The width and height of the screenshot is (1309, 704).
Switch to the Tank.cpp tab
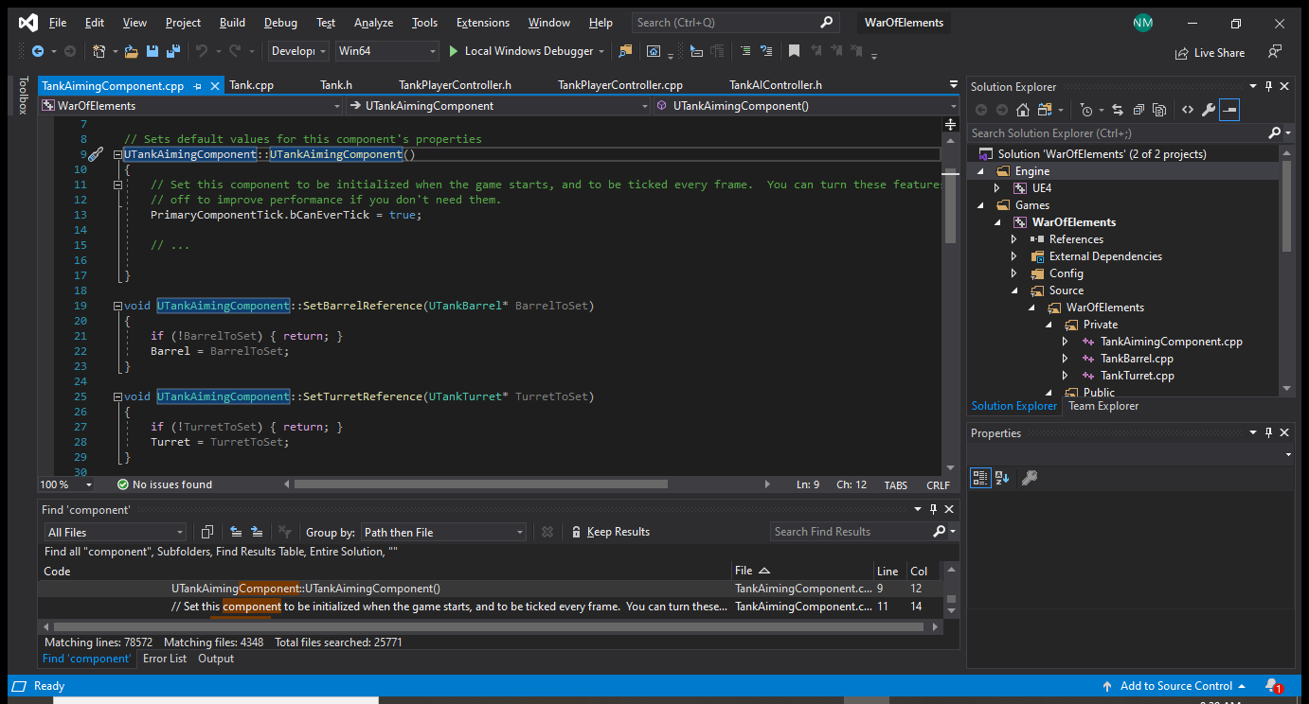coord(251,85)
